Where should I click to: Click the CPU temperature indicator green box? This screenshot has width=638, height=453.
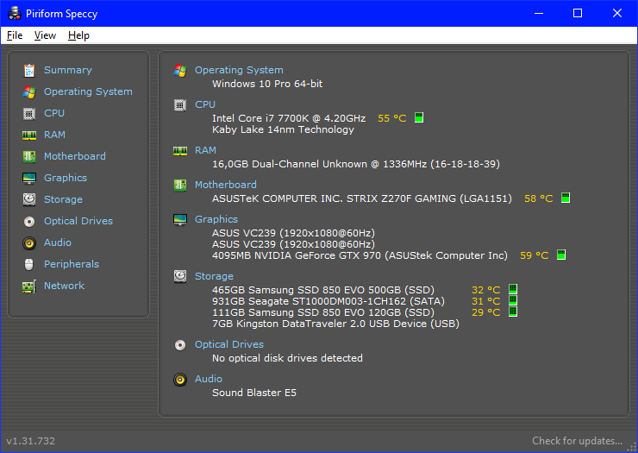point(419,117)
